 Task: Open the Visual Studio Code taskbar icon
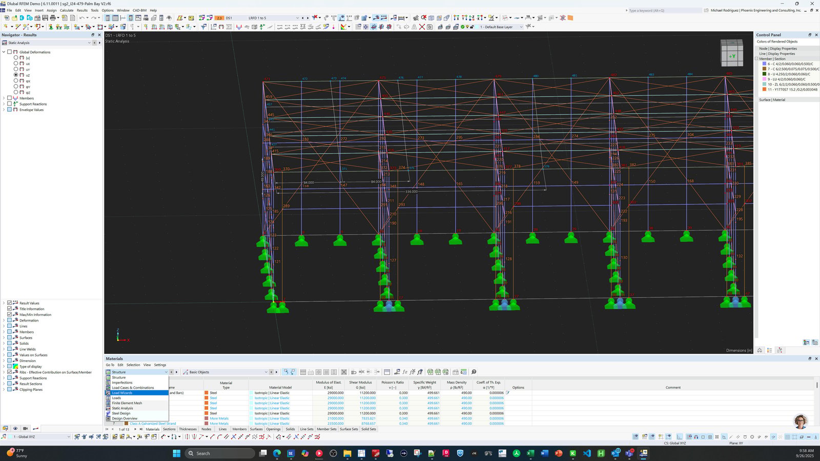587,453
